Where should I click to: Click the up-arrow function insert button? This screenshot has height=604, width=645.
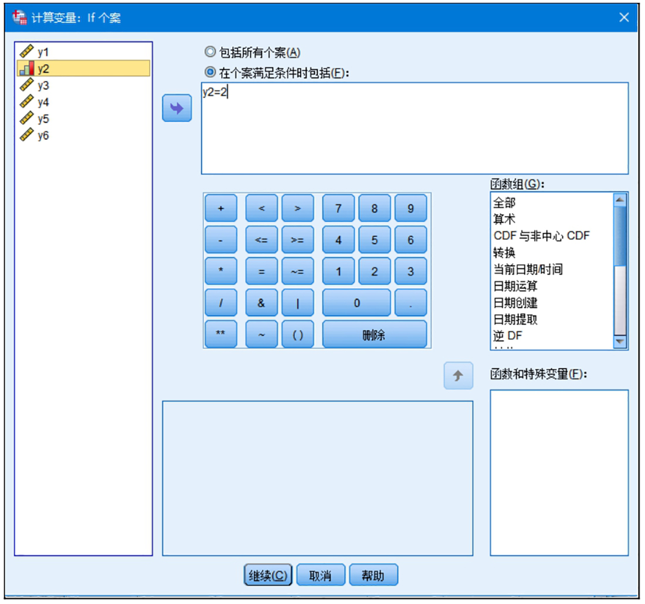tap(459, 375)
